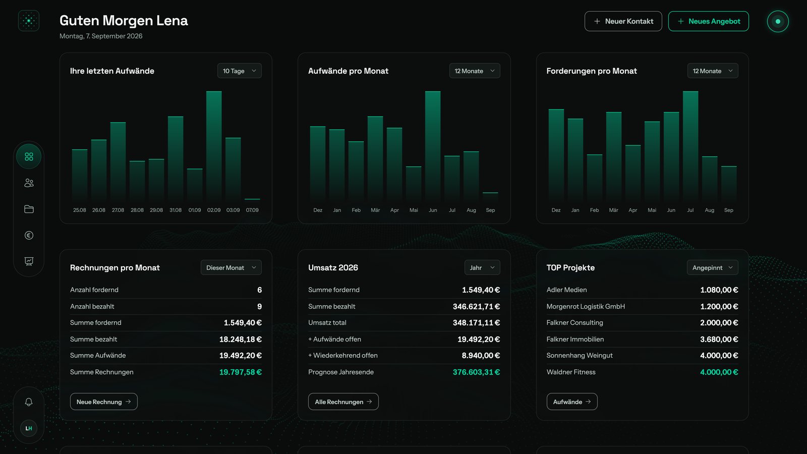Open the Angepinnt dropdown in TOP Projekte
The height and width of the screenshot is (454, 807).
click(x=713, y=268)
